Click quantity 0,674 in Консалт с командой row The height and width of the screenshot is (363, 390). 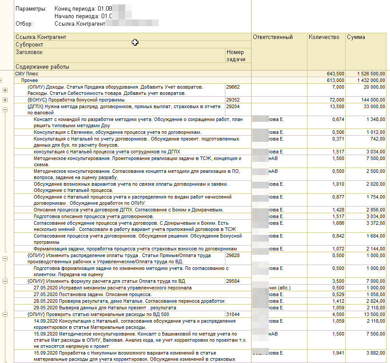click(x=338, y=120)
